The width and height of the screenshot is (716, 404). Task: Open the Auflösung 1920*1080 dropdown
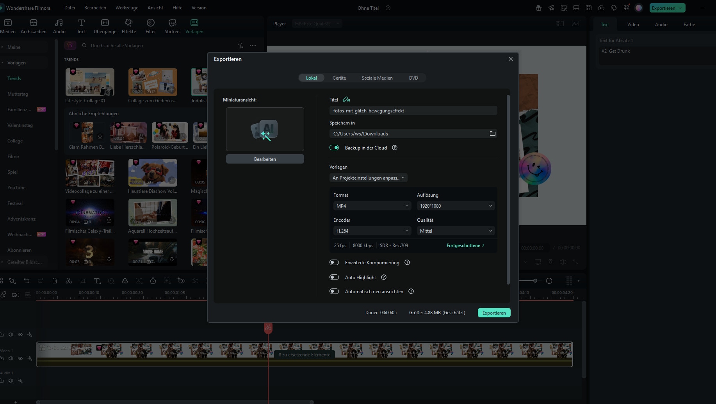pos(456,206)
